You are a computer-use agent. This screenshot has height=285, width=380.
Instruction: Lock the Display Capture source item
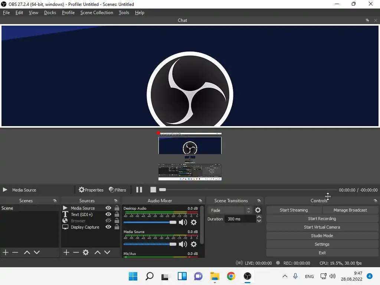point(117,227)
